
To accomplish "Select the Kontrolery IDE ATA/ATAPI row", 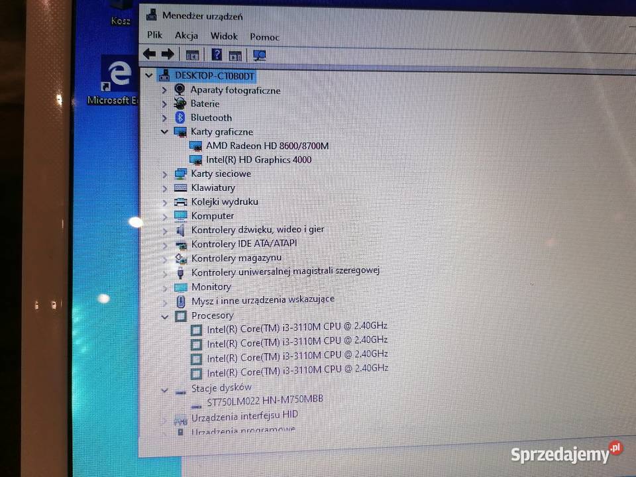I will (x=244, y=243).
